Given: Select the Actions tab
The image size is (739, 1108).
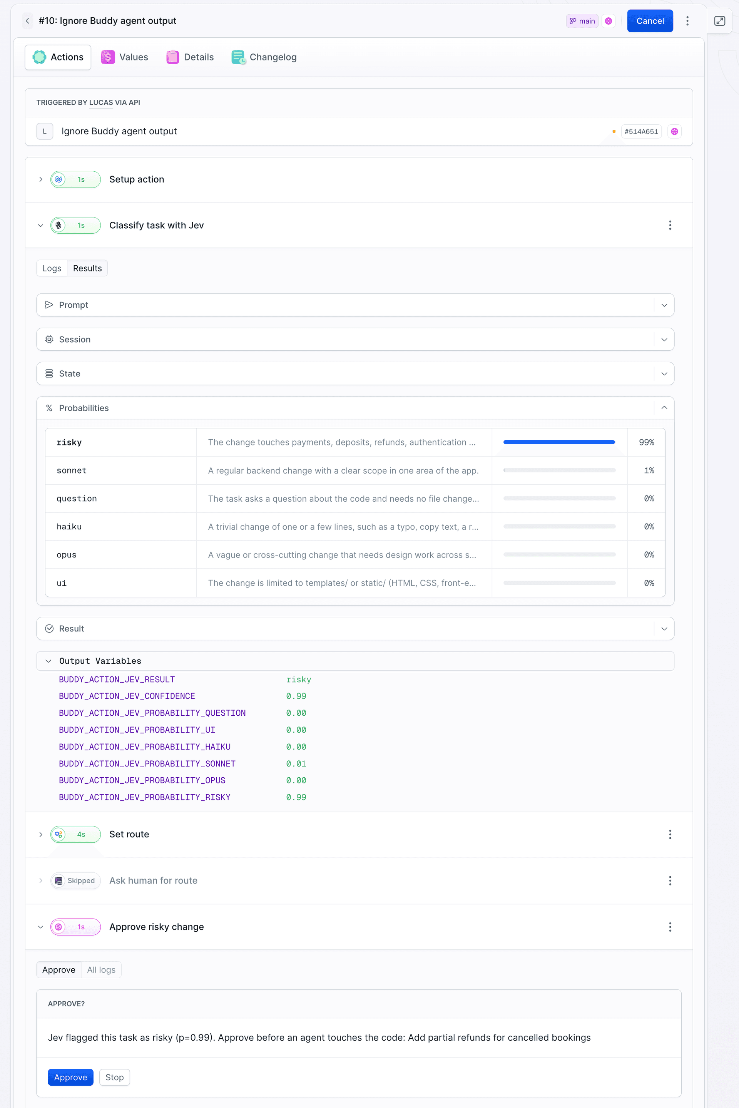Looking at the screenshot, I should click(58, 57).
